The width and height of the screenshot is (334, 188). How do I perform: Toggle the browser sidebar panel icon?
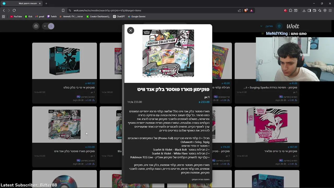point(309,10)
